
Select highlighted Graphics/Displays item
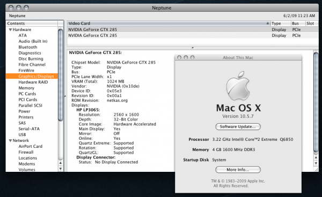[32, 76]
